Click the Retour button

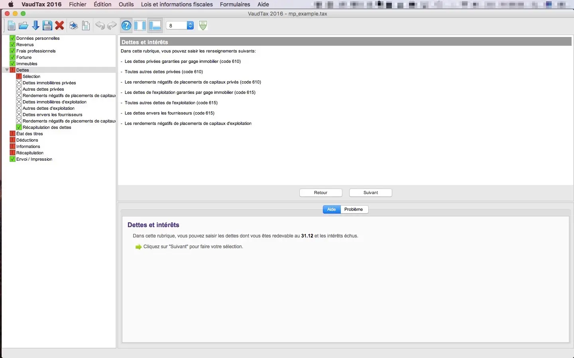[x=321, y=193]
